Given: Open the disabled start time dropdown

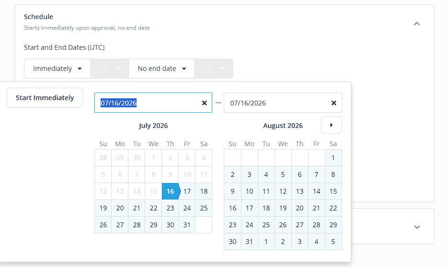Looking at the screenshot, I should (110, 69).
